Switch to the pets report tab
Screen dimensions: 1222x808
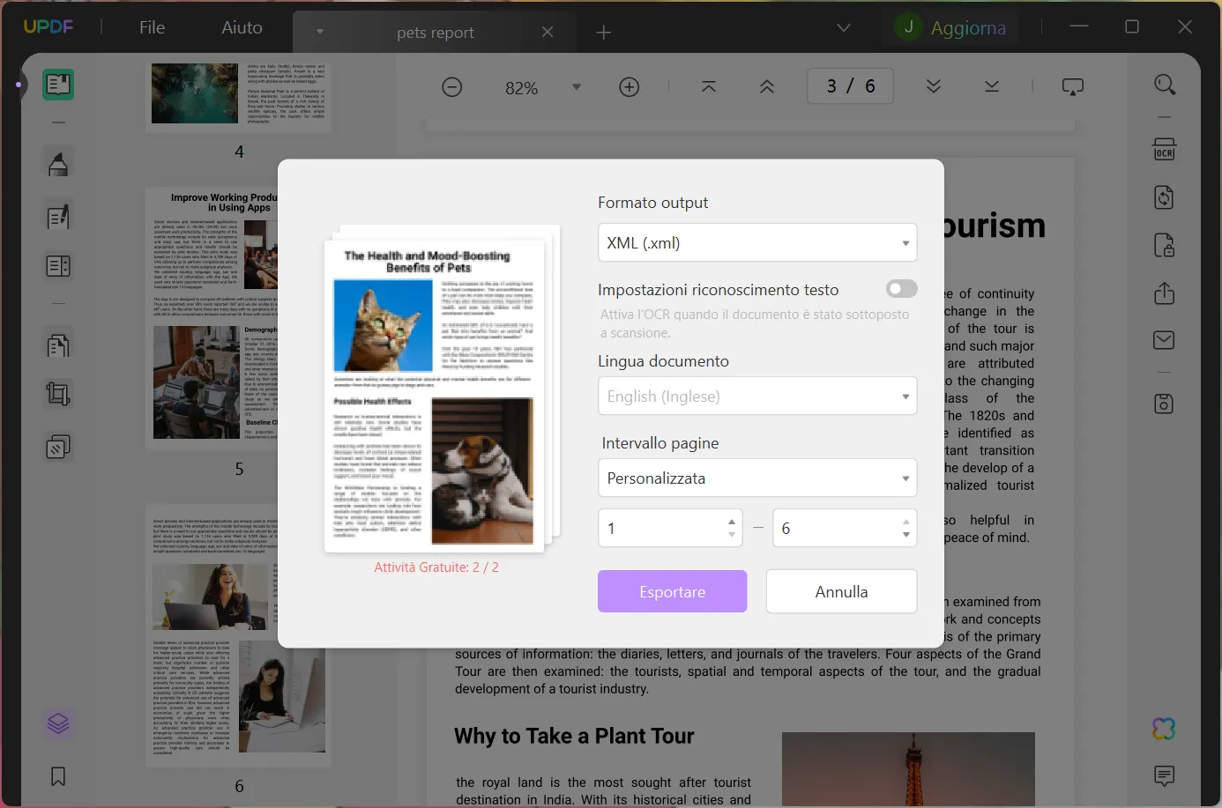[436, 33]
